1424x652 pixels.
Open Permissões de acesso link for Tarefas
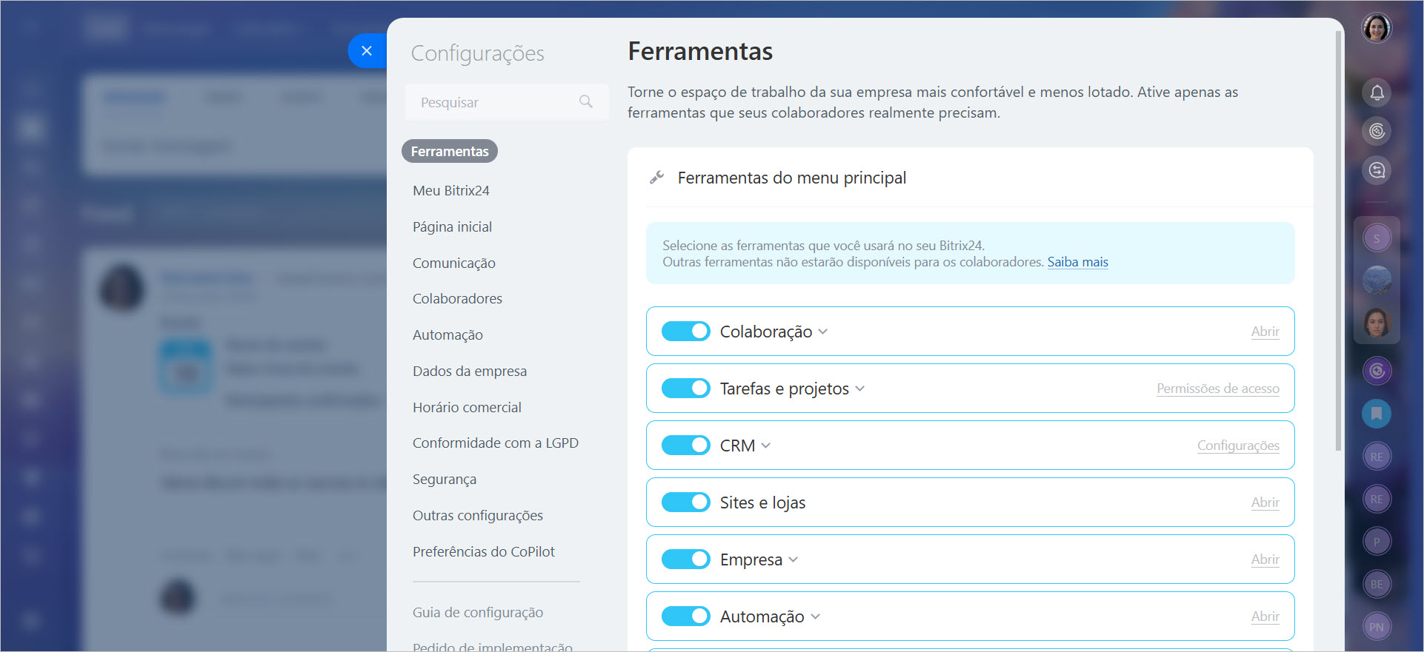1218,389
